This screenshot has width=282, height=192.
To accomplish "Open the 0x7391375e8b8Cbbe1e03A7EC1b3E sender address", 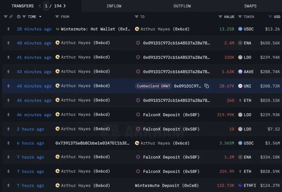I will tap(92, 143).
